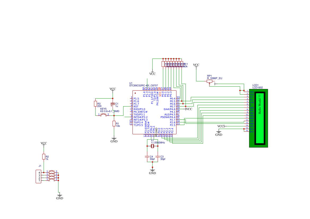Click the 'Hello World !!!' text on the LCD
The width and height of the screenshot is (310, 219).
point(260,104)
